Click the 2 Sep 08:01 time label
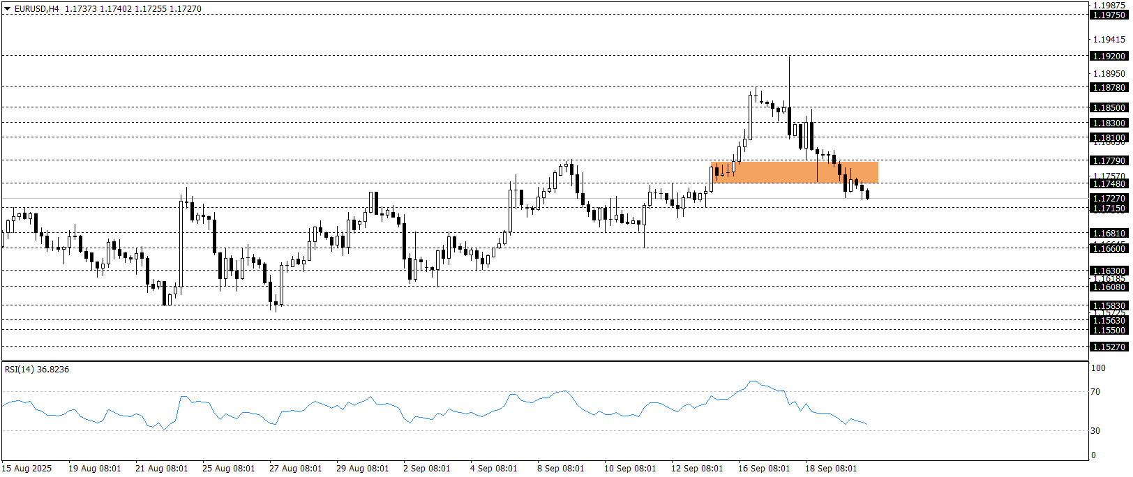This screenshot has height=477, width=1133. [x=426, y=468]
